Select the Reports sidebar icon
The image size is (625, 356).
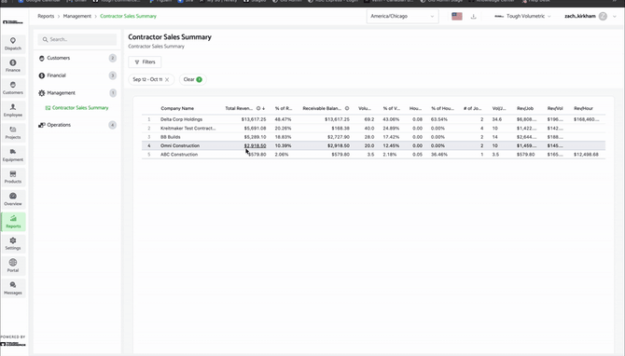coord(13,222)
